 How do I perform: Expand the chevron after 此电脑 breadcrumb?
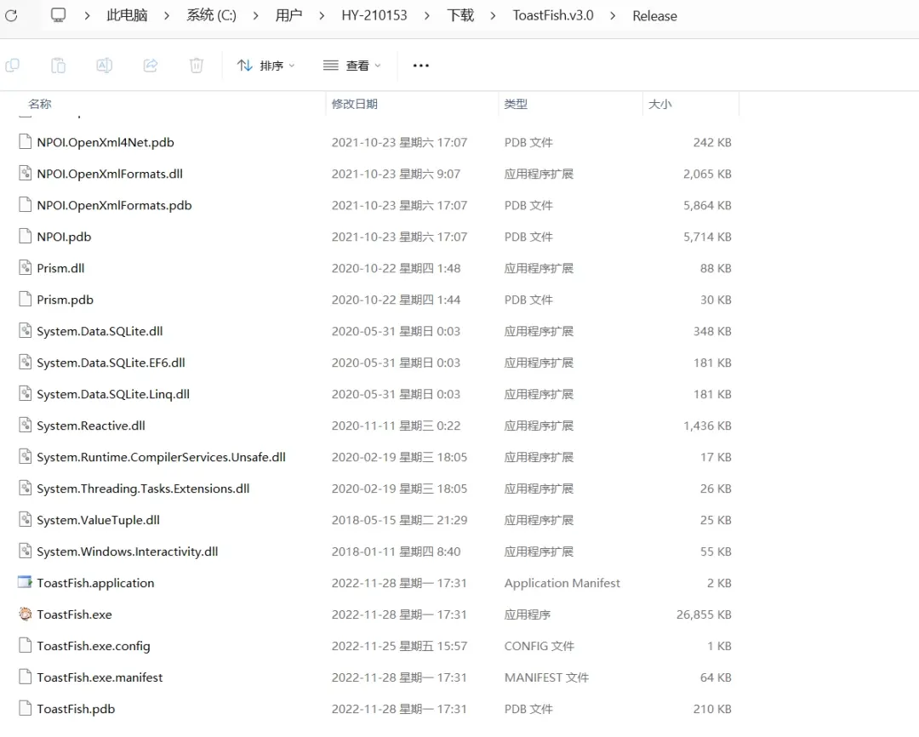coord(167,16)
